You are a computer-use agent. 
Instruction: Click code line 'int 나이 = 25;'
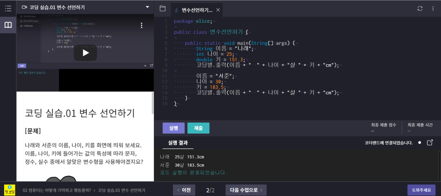click(215, 54)
